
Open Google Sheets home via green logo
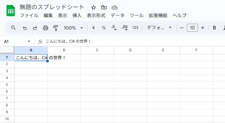click(x=11, y=11)
